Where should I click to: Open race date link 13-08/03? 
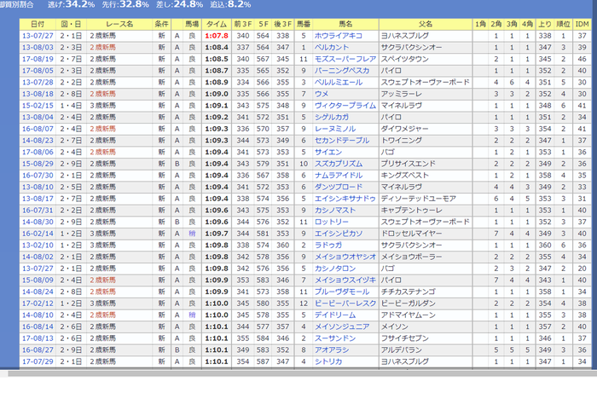[x=38, y=48]
